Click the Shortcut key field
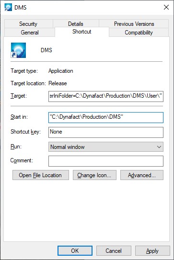The image size is (174, 260). click(106, 132)
